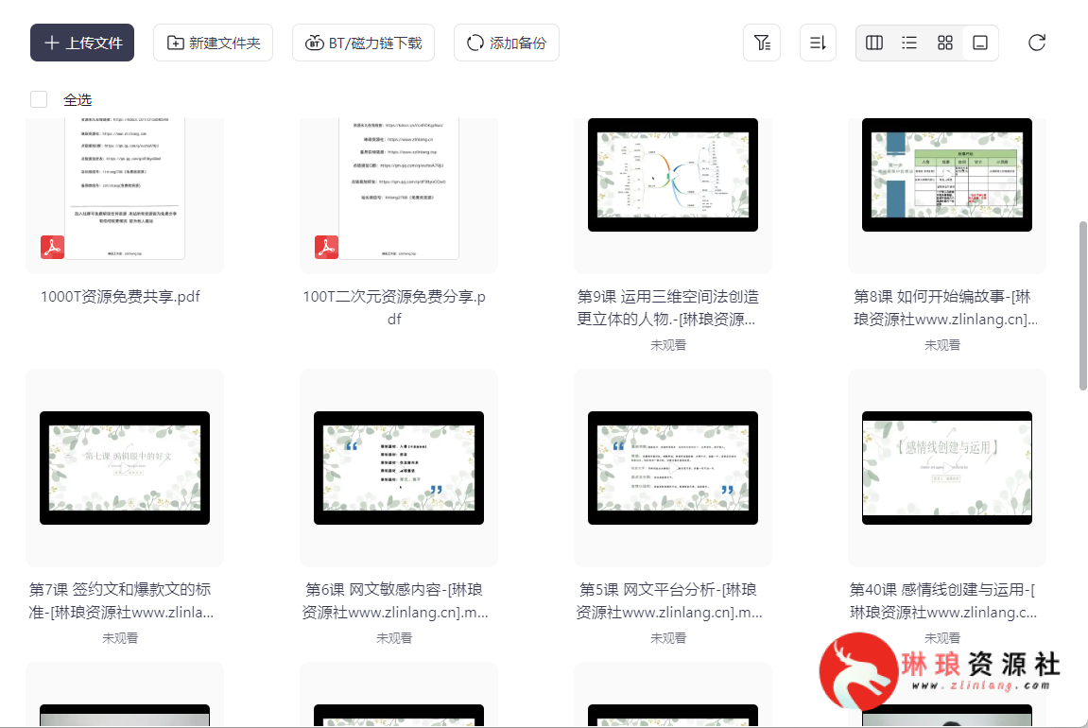
Task: Create a folder with 新建文件夹
Action: [x=213, y=43]
